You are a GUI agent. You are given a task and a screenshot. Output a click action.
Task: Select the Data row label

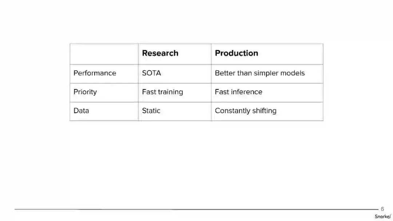click(x=81, y=111)
